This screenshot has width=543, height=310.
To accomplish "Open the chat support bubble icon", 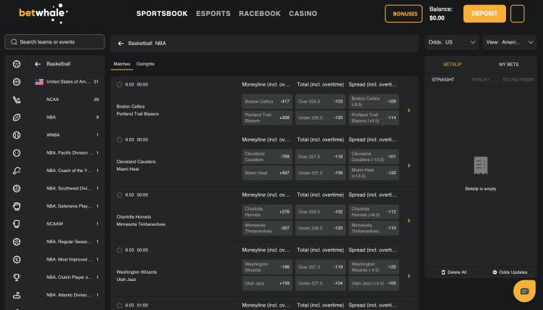I will tap(523, 290).
